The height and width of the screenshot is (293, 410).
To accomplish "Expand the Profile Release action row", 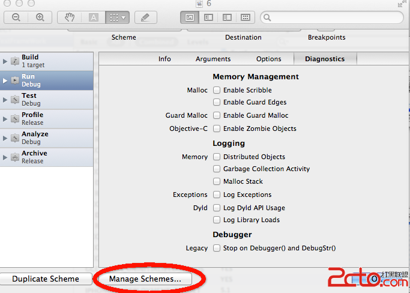I will pyautogui.click(x=5, y=119).
